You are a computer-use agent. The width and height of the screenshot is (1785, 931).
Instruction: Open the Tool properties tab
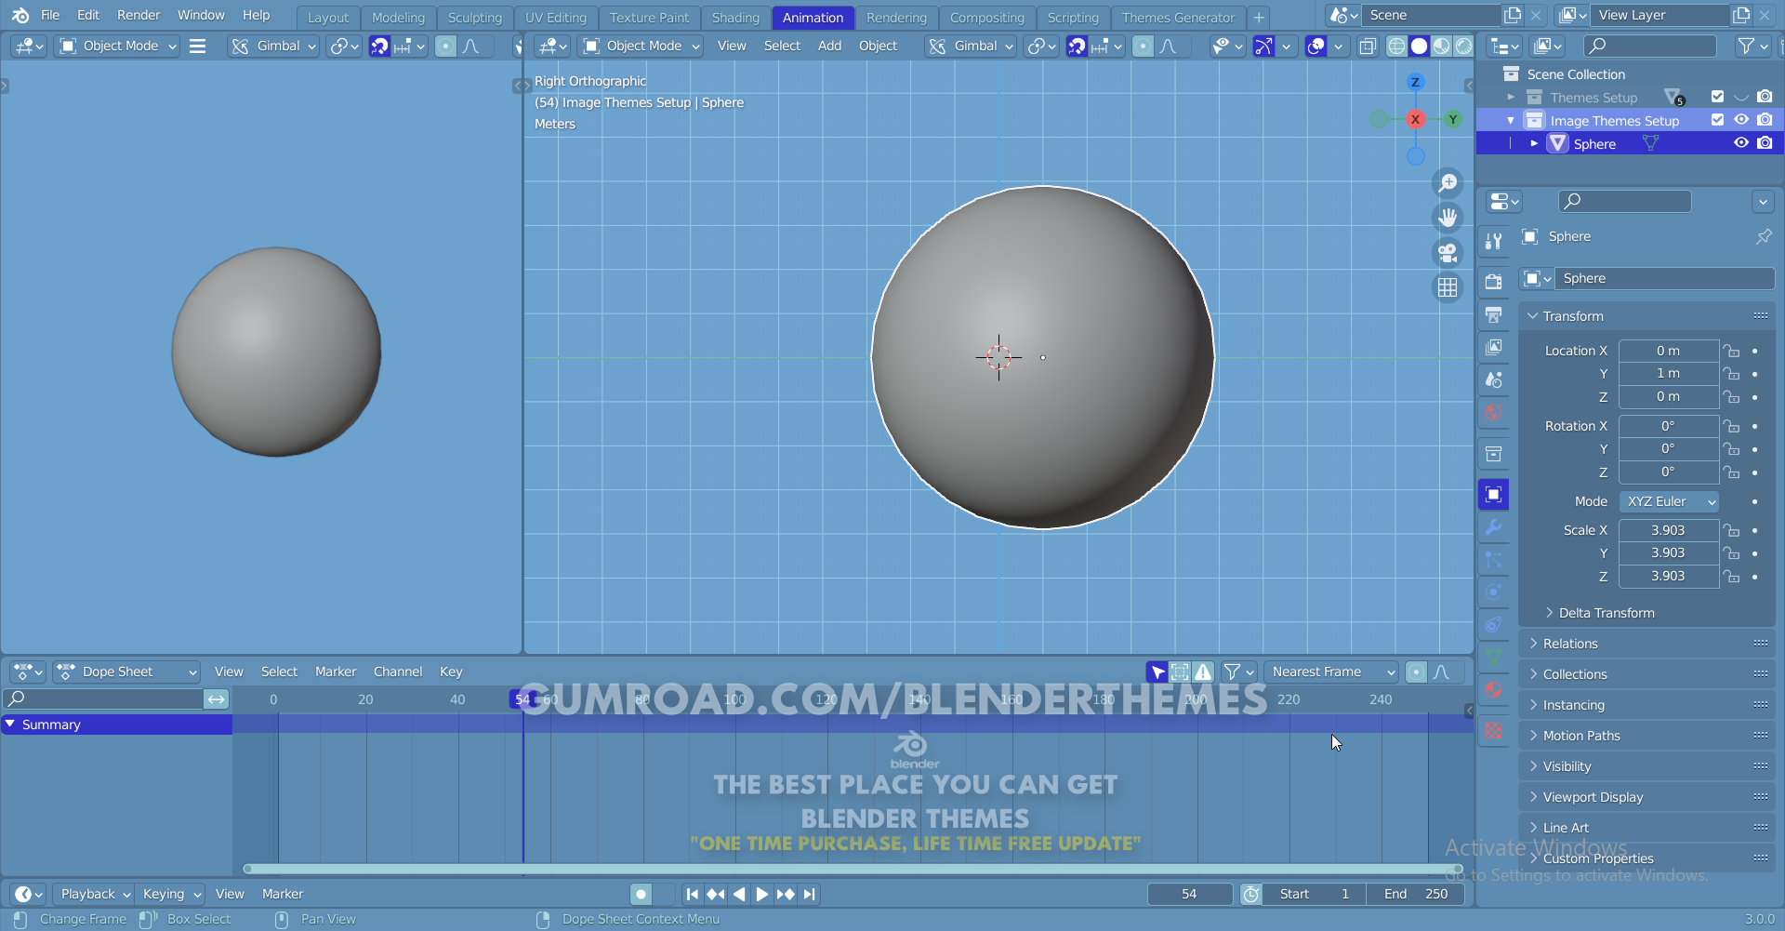[x=1494, y=242]
